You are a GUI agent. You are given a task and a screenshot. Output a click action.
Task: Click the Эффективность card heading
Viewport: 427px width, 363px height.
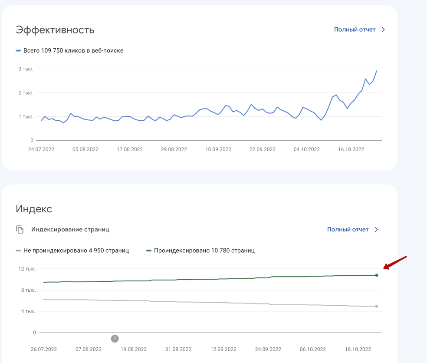[55, 30]
